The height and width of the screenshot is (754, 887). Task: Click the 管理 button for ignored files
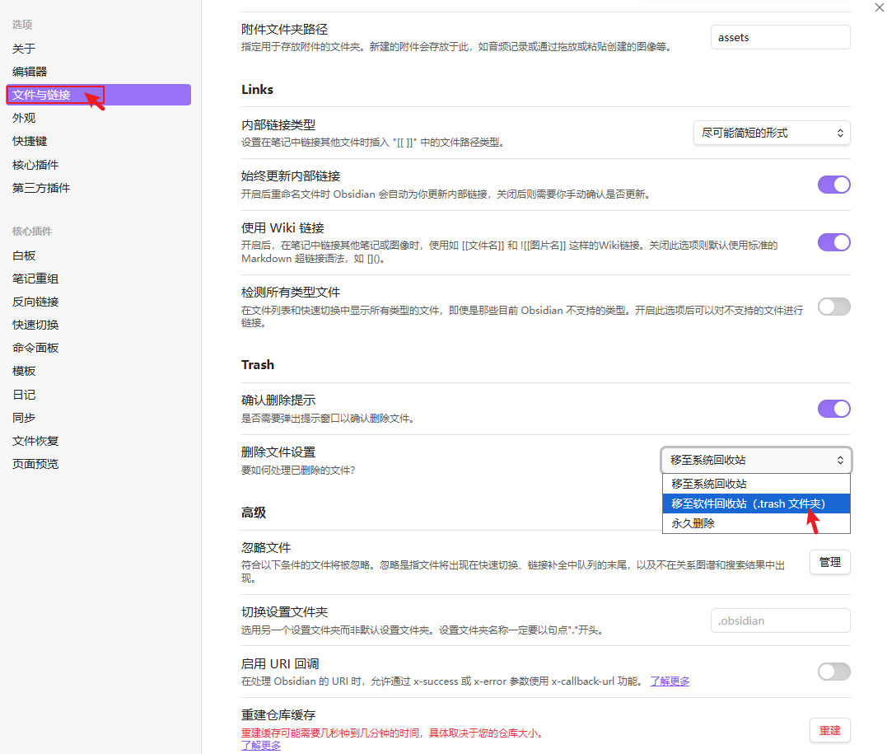pos(829,562)
